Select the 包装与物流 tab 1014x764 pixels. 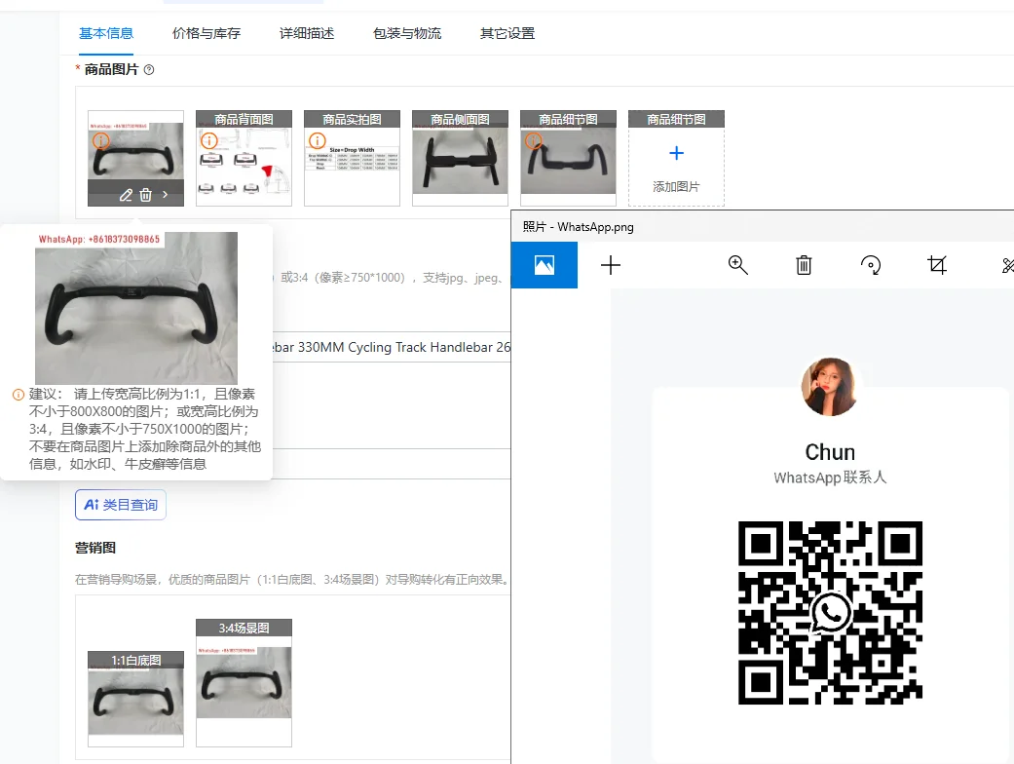407,34
